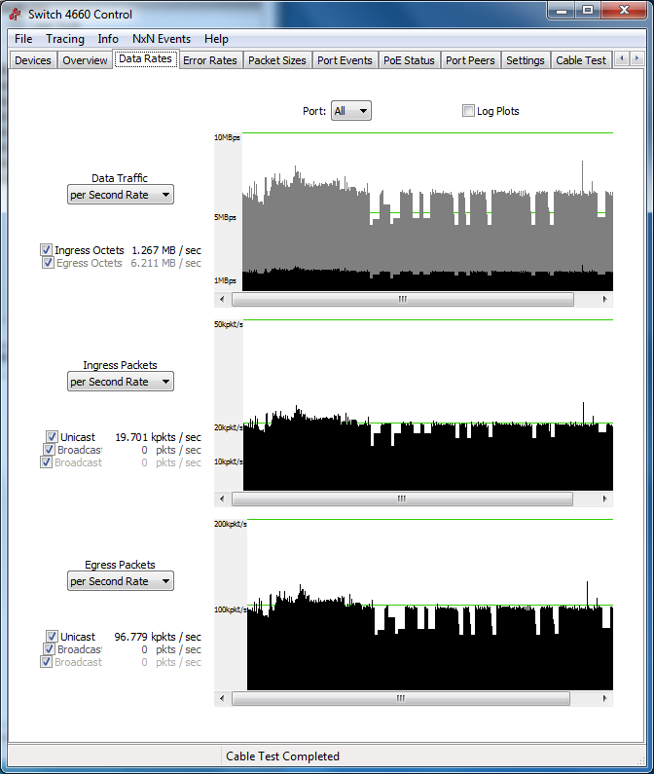This screenshot has height=774, width=654.
Task: Click Ingress Packets graph right scroll arrow
Action: [x=605, y=499]
